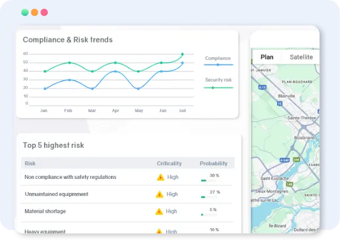
Task: Click the warning icon beside Unmaintained equipment
Action: coord(160,194)
